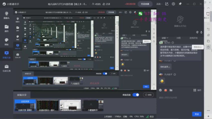Open the emoji picker in the chat toolbar
The height and width of the screenshot is (119, 212).
coord(160,90)
